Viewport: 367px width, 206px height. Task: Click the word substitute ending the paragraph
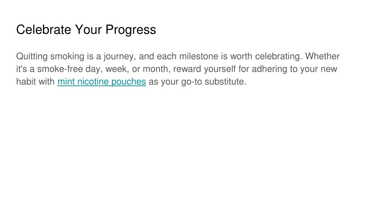point(224,82)
